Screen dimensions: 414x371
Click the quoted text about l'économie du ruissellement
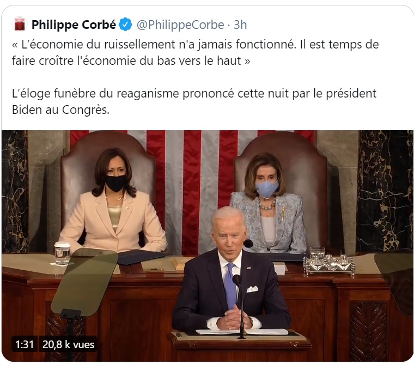196,52
